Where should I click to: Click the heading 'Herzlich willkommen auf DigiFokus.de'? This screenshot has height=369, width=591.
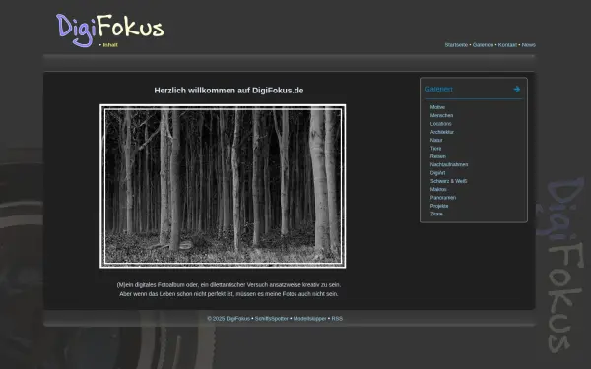tap(229, 91)
